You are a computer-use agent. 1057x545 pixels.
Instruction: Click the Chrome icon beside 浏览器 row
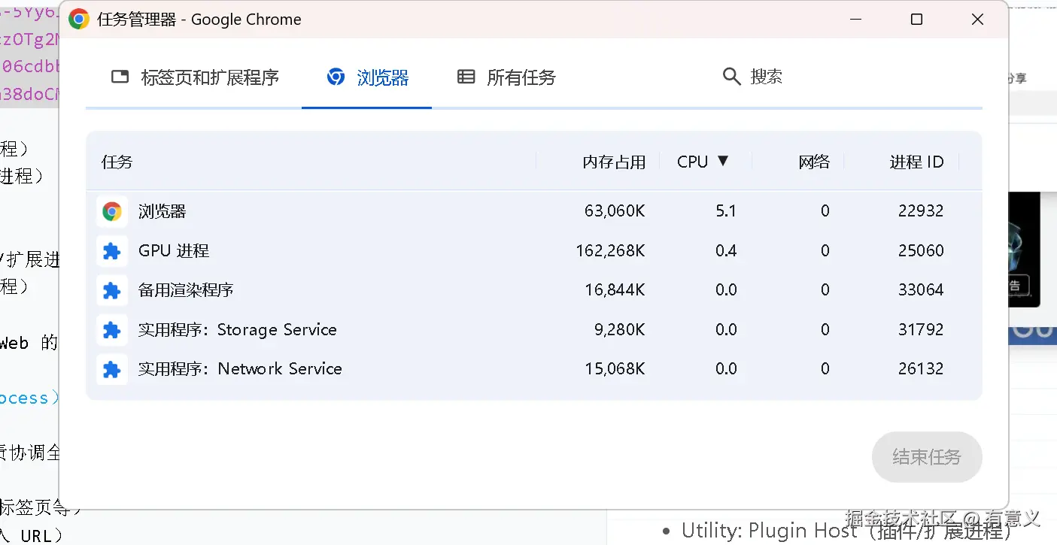[x=112, y=212]
